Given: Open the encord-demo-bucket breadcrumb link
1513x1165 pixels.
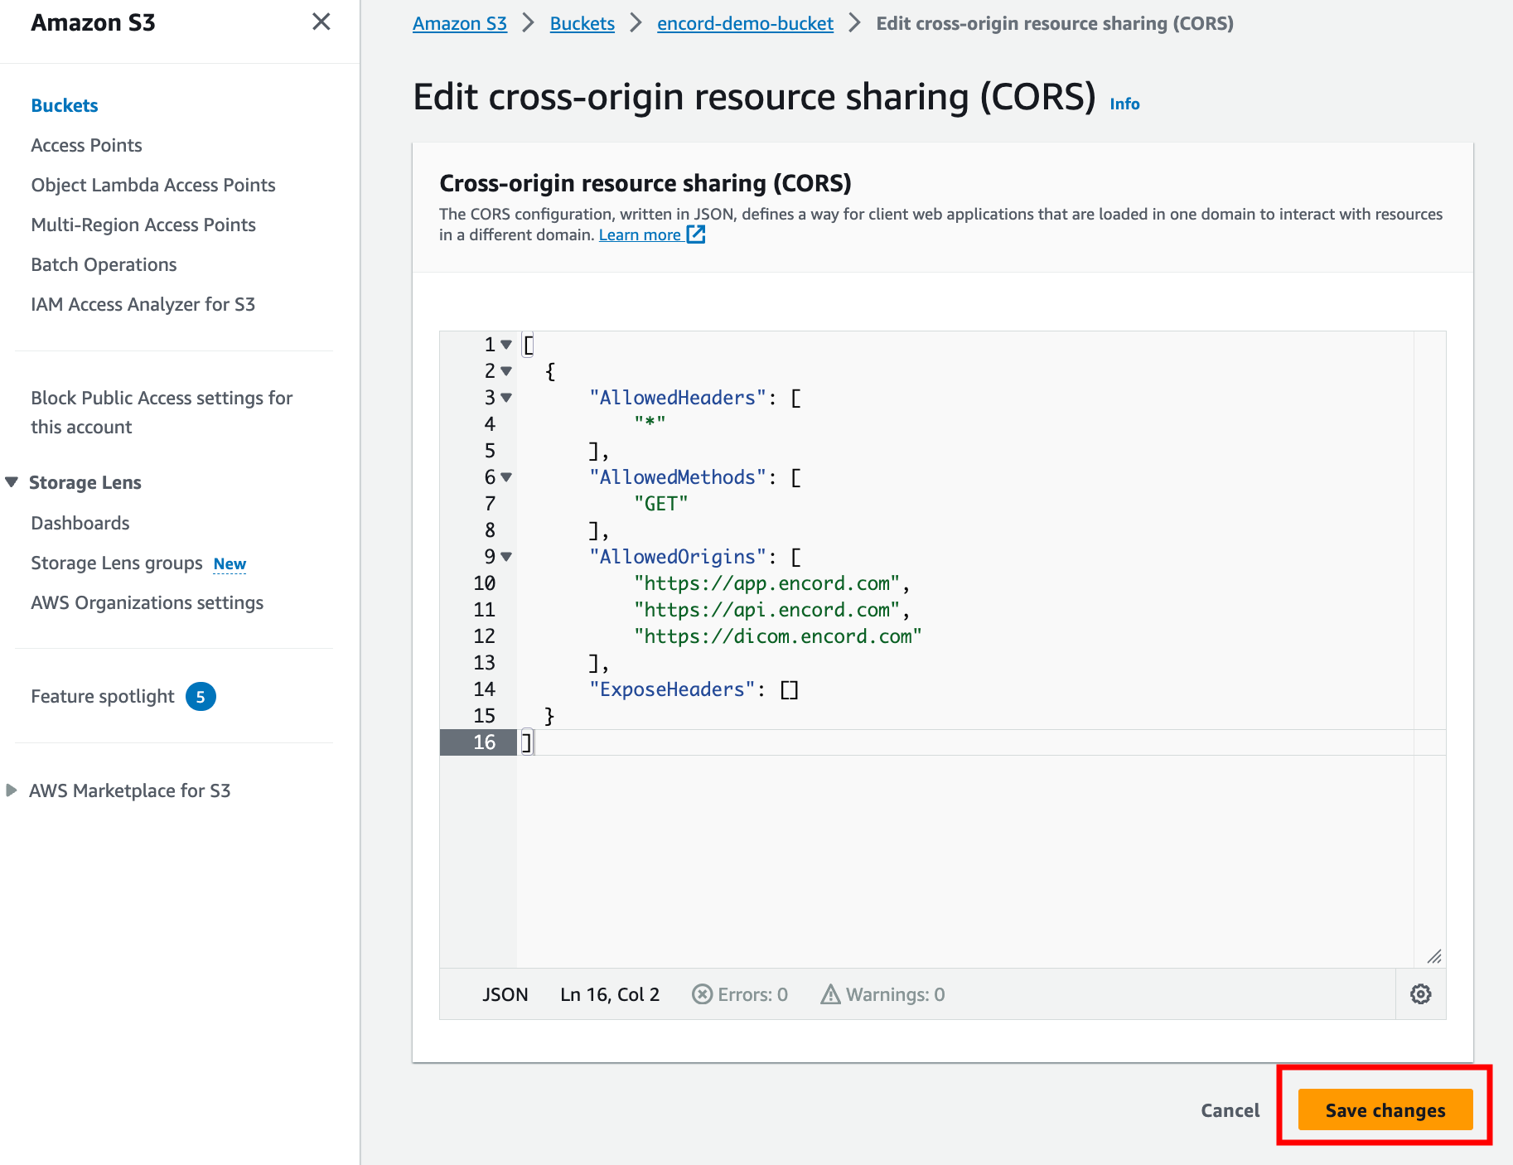Looking at the screenshot, I should pos(745,23).
